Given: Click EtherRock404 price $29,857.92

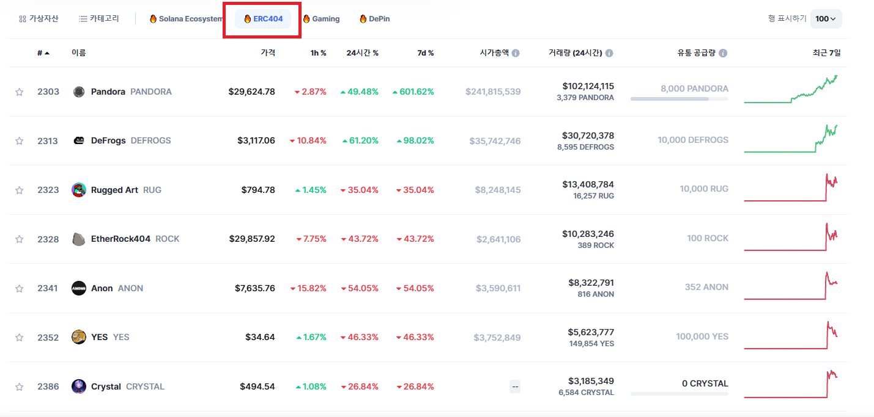Looking at the screenshot, I should click(x=252, y=239).
